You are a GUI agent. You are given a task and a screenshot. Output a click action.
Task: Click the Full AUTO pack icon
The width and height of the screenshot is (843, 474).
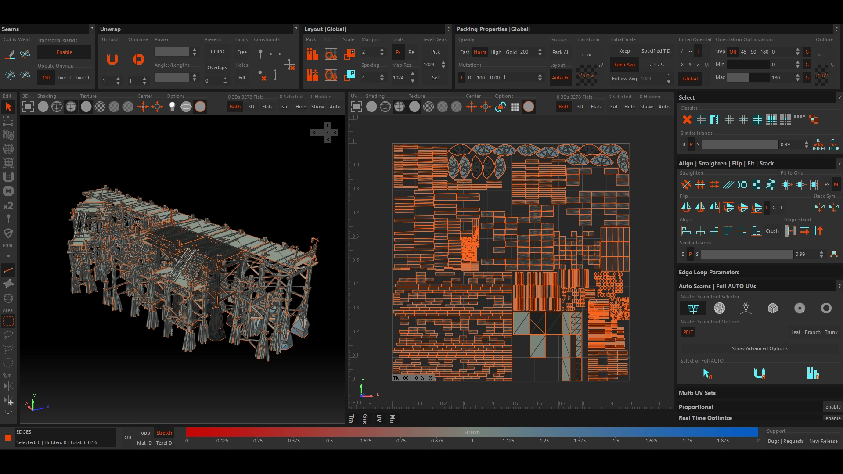pos(813,373)
